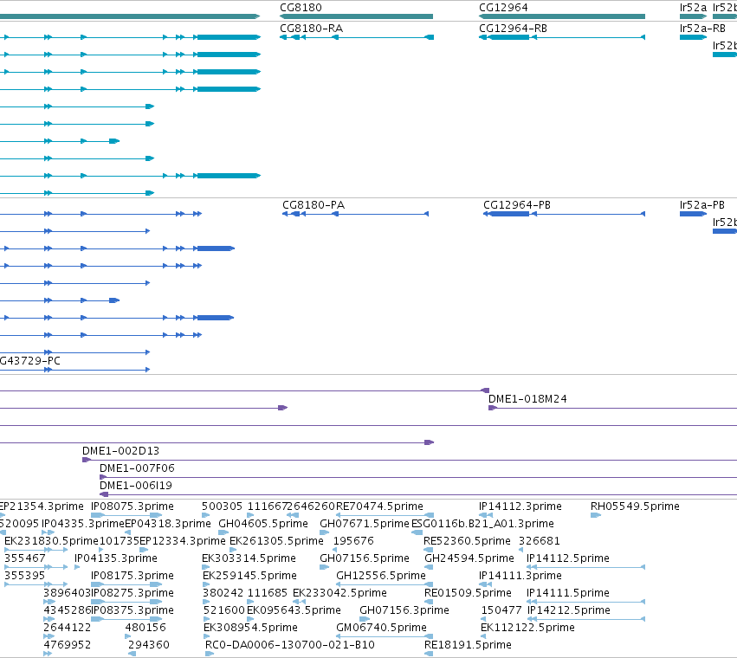The width and height of the screenshot is (737, 658).
Task: Click the 4769952 EST label
Action: 68,645
